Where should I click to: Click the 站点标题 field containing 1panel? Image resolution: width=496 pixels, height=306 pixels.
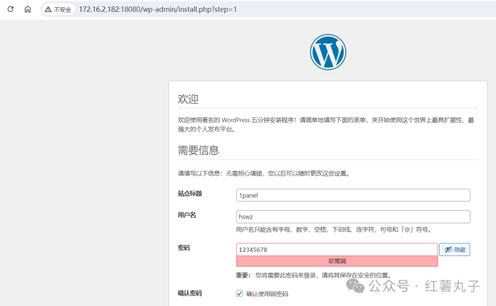(353, 195)
